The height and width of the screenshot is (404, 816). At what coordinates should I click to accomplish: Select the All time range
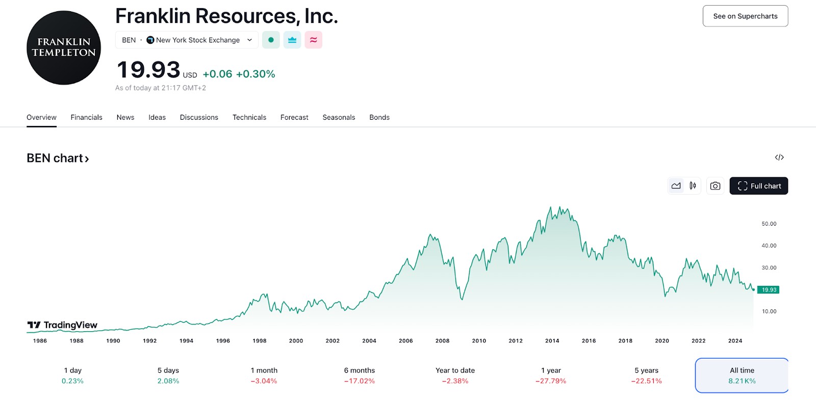tap(742, 375)
